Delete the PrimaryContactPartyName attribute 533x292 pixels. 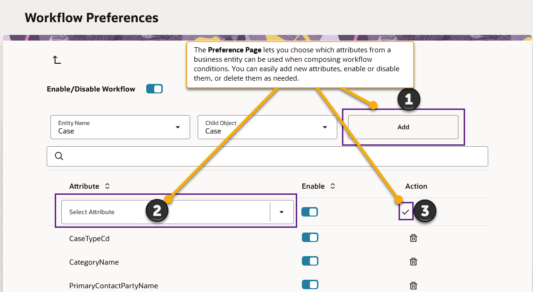coord(413,285)
